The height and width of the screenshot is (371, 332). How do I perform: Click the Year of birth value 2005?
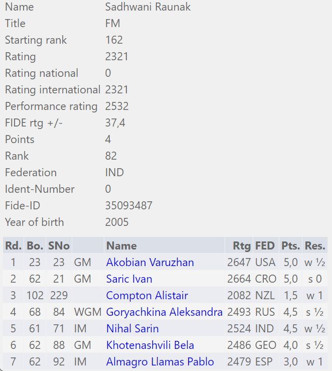click(117, 222)
